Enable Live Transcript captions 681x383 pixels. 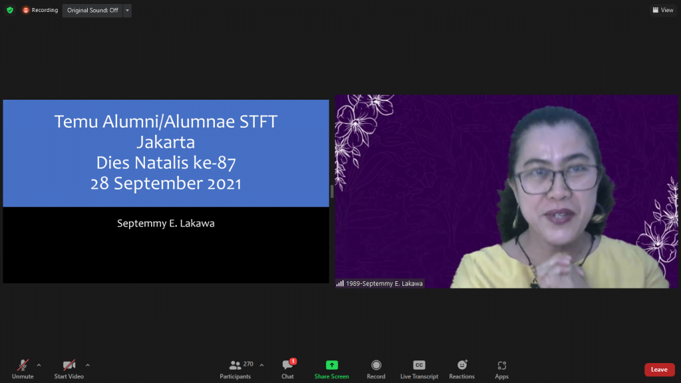[x=419, y=370]
